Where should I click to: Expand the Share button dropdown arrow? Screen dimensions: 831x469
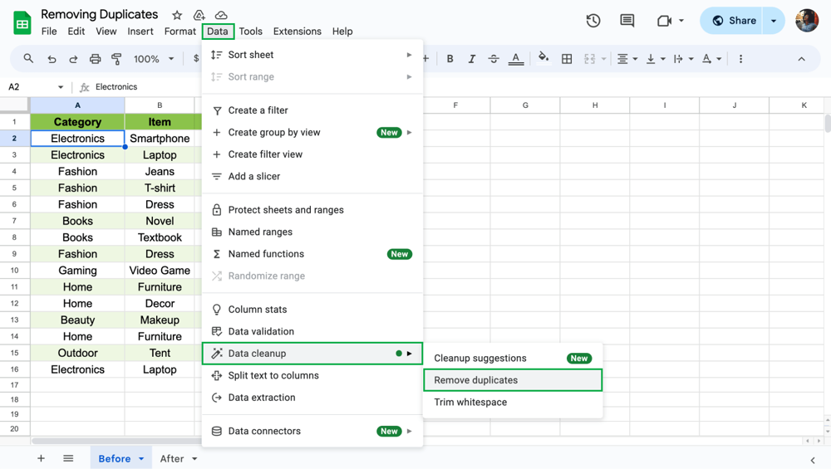coord(774,21)
